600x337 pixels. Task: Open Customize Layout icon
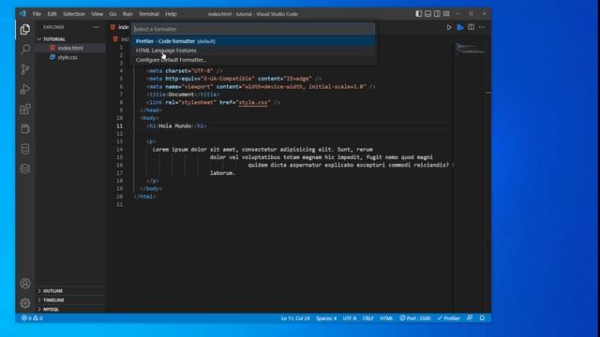[x=446, y=14]
